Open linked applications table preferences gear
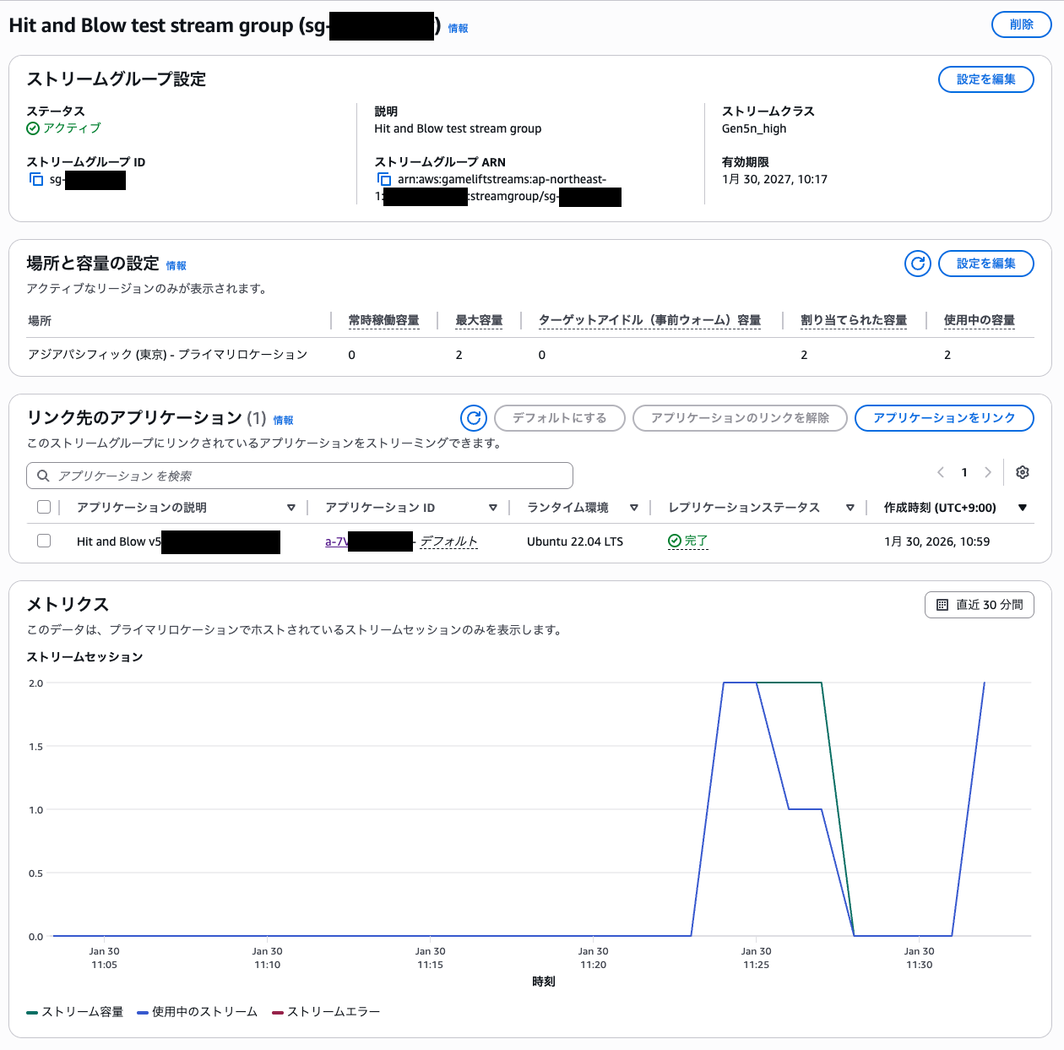The image size is (1064, 1050). coord(1023,472)
